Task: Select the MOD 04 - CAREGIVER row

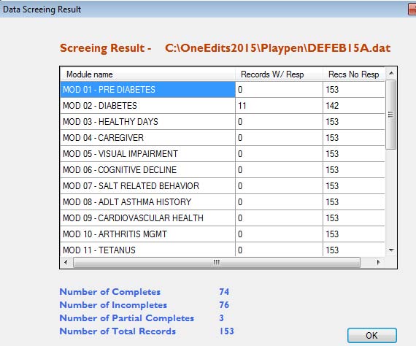Action: [x=223, y=138]
